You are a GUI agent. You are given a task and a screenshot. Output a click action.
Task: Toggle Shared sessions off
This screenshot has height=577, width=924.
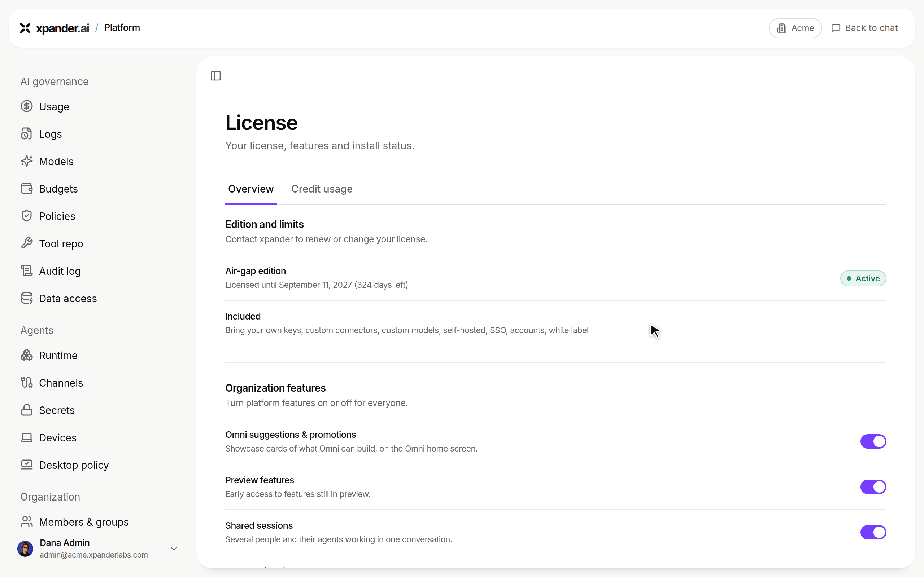click(x=873, y=532)
